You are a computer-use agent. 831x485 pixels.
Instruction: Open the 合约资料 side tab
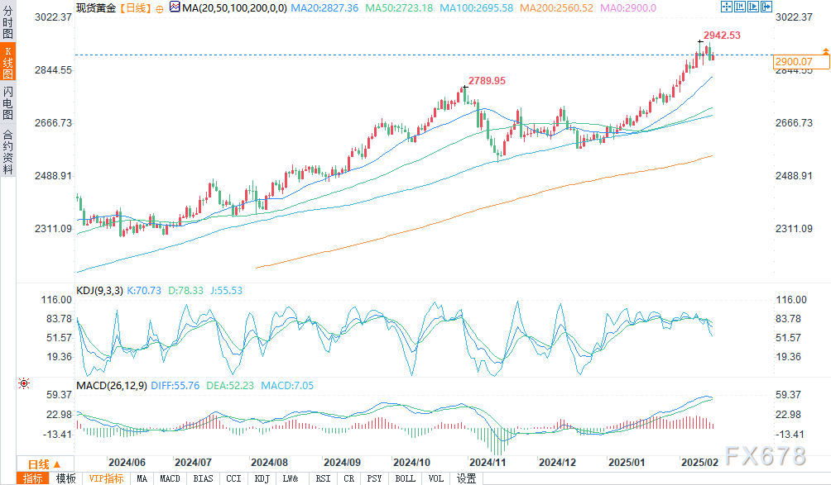point(7,151)
